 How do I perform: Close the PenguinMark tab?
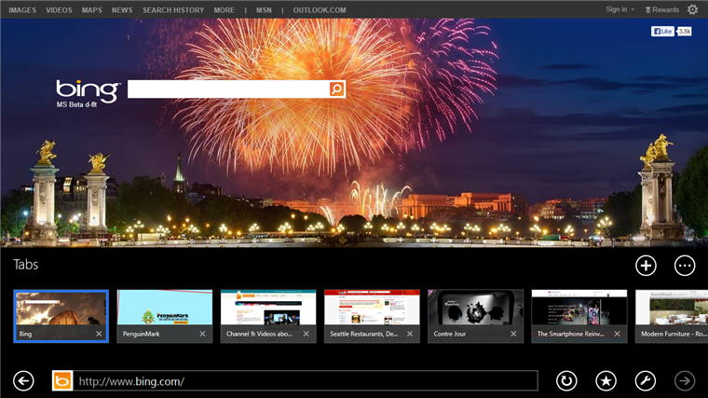pos(202,334)
